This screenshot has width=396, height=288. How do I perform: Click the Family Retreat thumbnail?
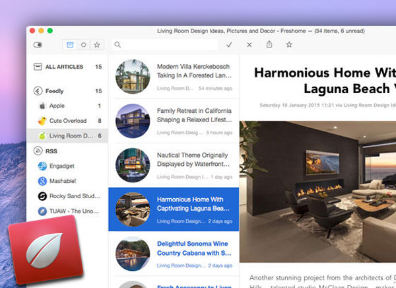pos(133,121)
